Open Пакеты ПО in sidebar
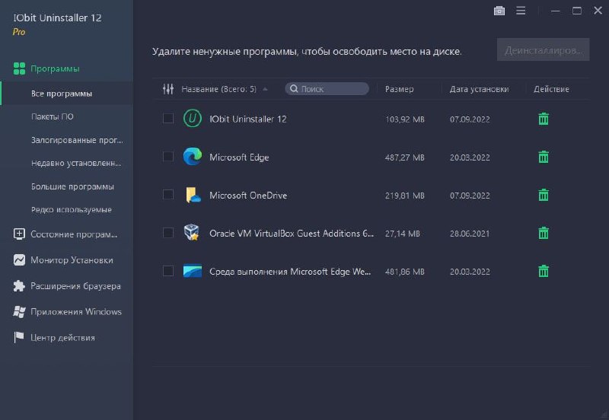 (53, 117)
